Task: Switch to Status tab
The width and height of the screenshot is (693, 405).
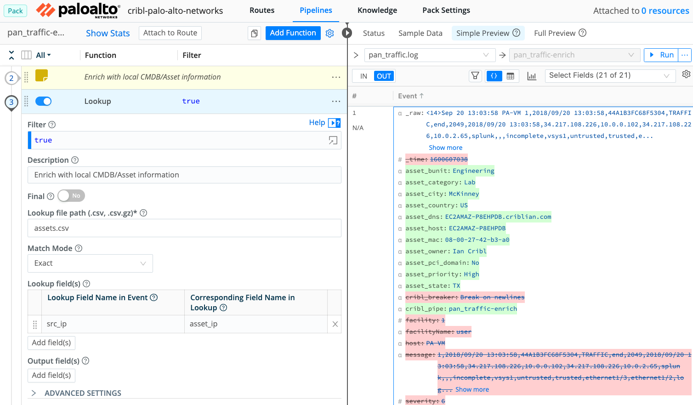Action: coord(374,33)
